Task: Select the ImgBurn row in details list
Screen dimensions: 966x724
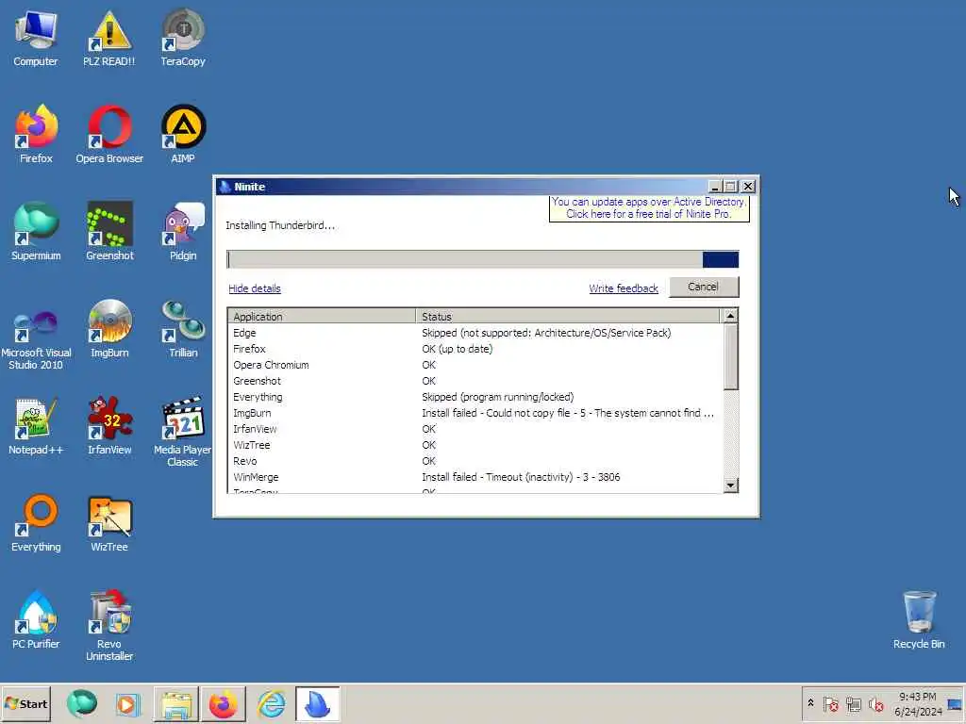Action: (475, 413)
